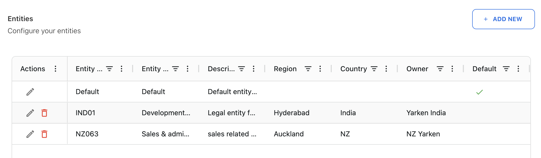Click the edit pencil for NZ063
541x158 pixels.
point(30,134)
